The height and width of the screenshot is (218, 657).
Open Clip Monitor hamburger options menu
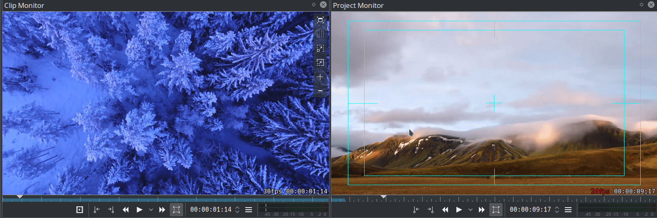249,210
